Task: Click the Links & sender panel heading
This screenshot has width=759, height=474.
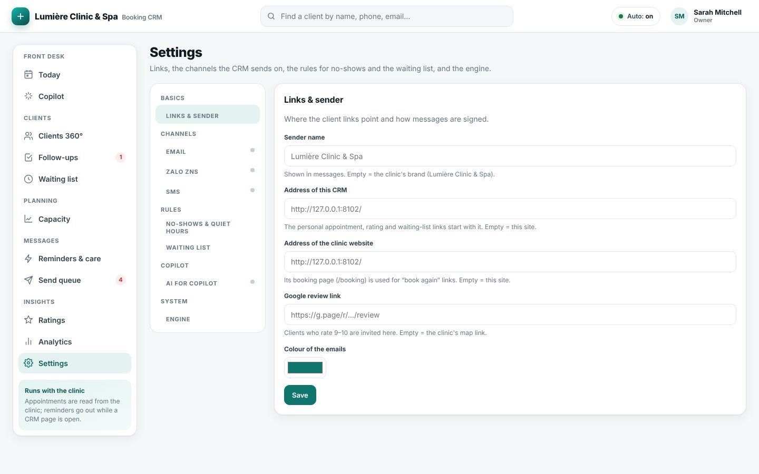Action: click(314, 100)
